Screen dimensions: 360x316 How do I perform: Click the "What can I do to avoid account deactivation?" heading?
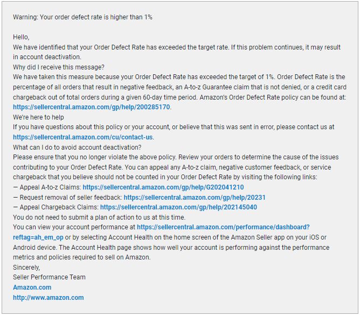coord(77,148)
